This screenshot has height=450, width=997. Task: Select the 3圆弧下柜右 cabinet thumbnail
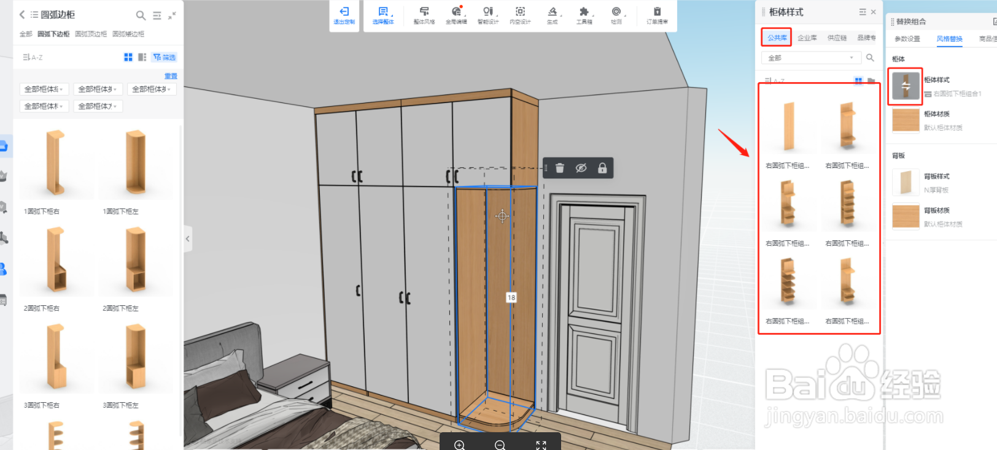click(56, 357)
